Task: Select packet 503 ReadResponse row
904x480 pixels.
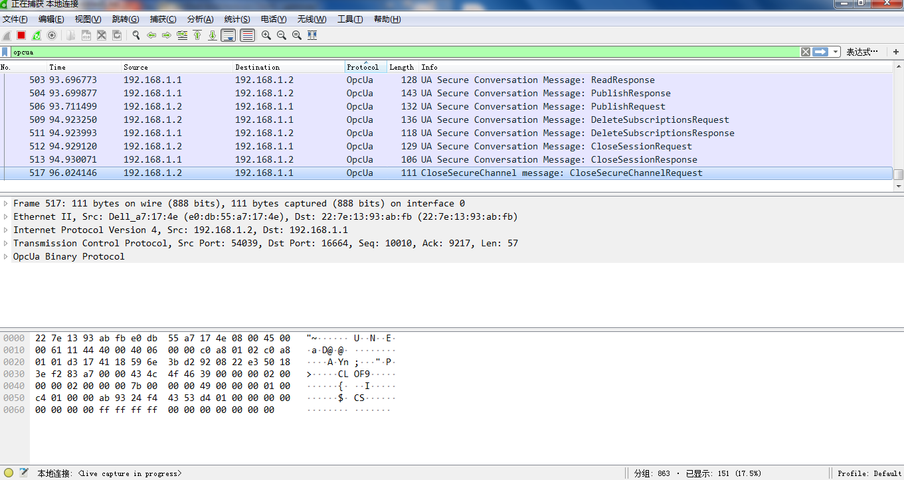Action: [446, 80]
